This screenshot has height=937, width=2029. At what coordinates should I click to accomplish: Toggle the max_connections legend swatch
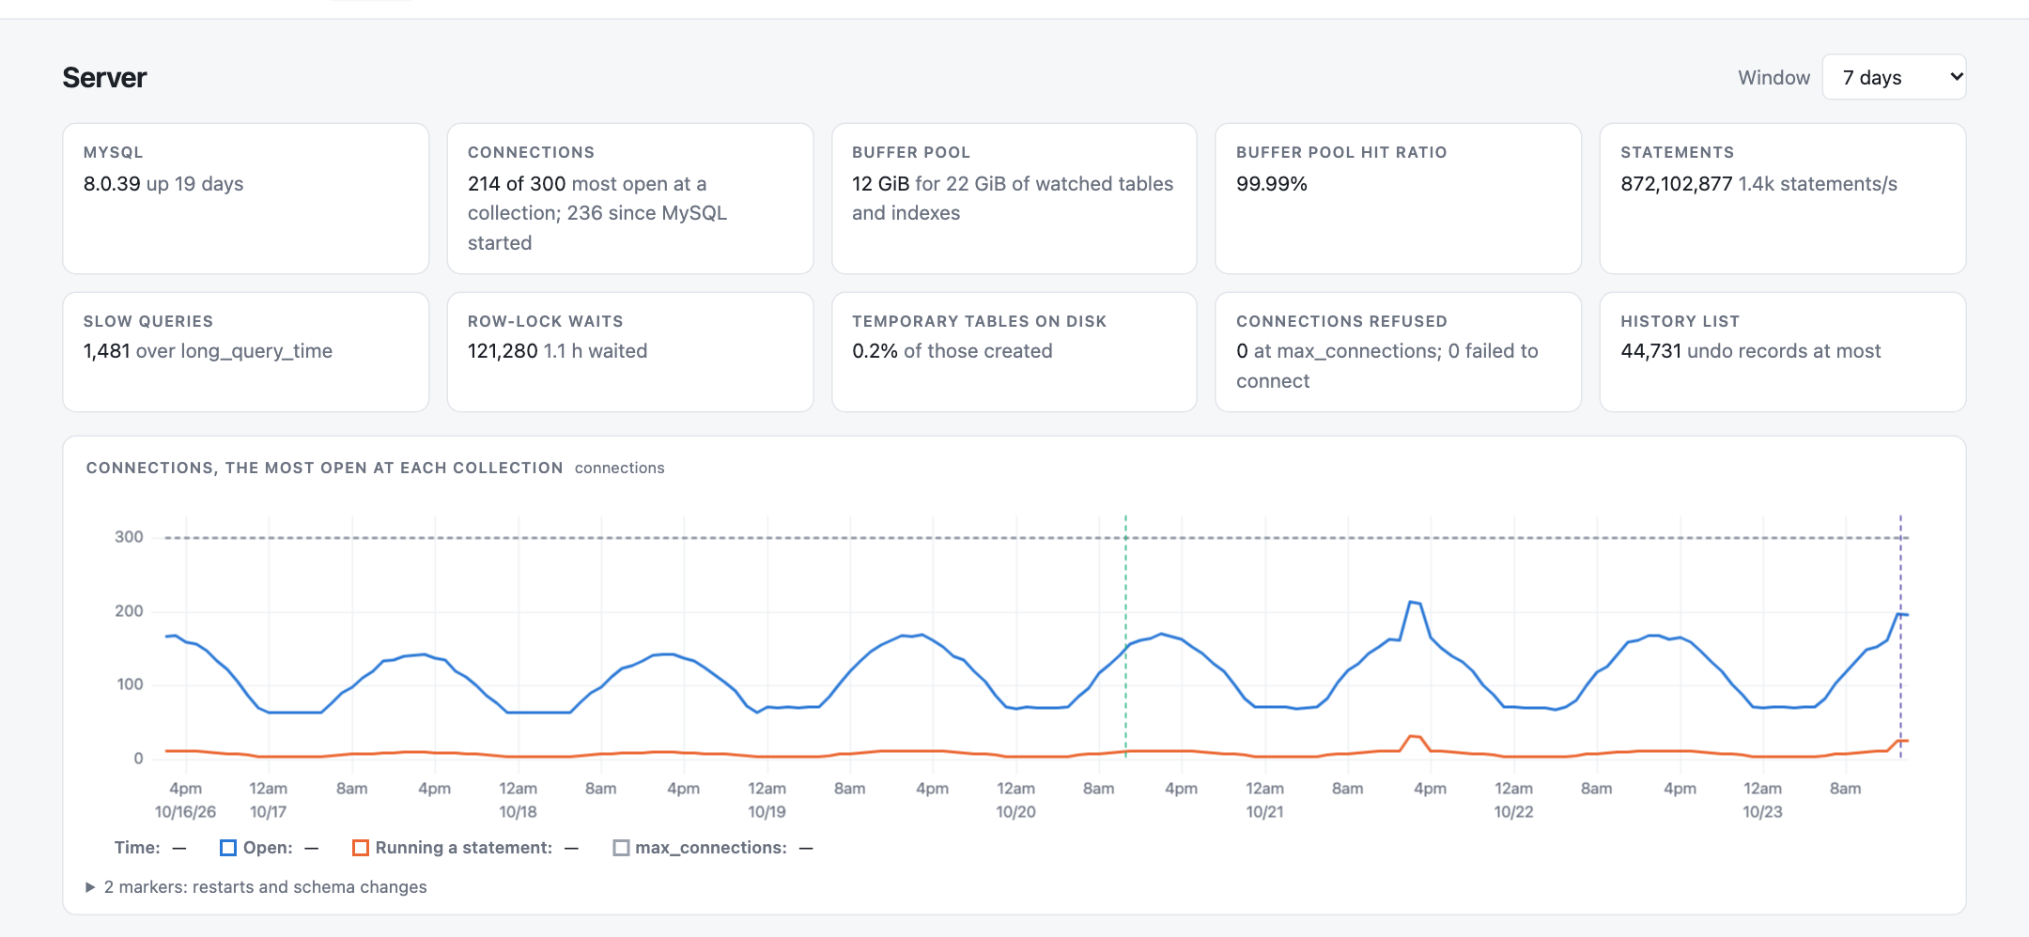pos(620,848)
